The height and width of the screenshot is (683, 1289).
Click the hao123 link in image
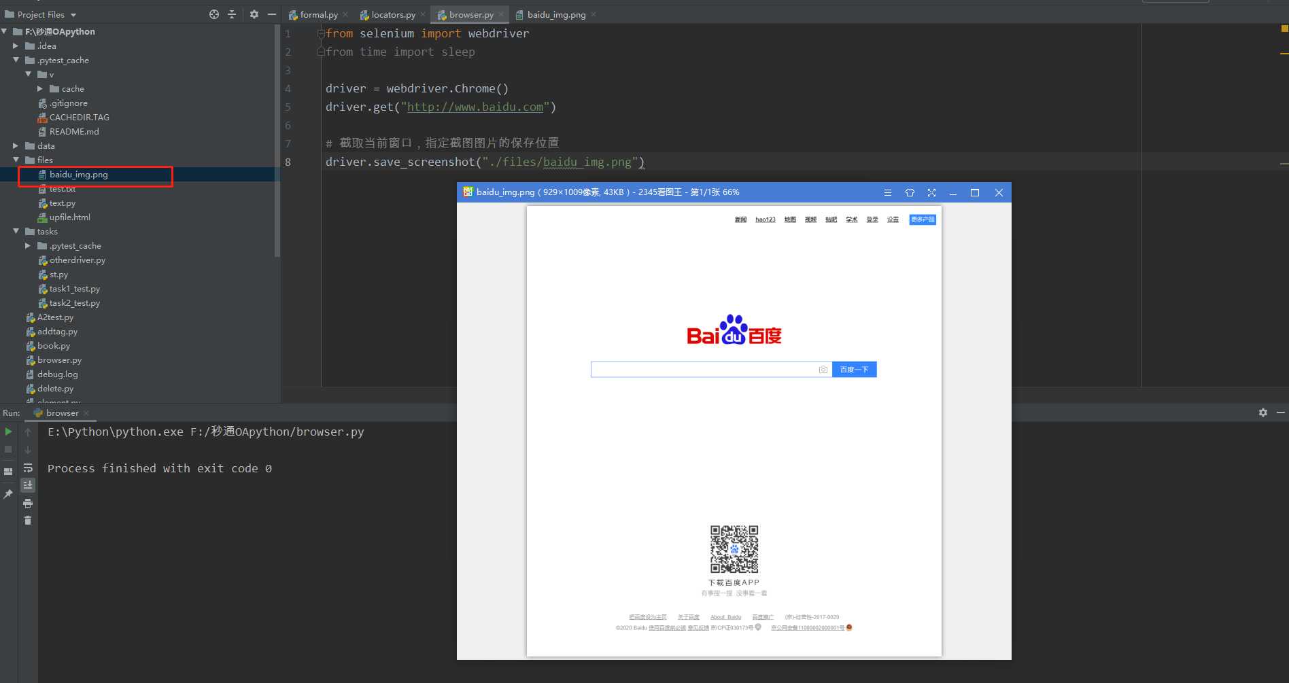click(x=766, y=220)
